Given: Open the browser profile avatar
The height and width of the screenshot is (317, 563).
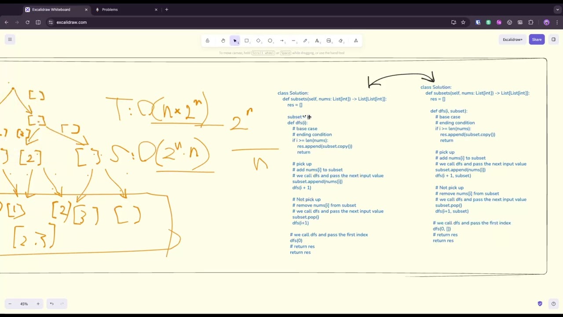Looking at the screenshot, I should [546, 22].
